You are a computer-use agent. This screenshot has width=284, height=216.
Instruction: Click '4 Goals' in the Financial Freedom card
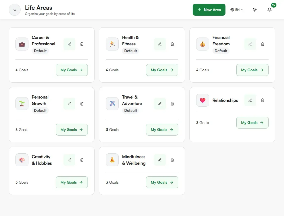pos(203,70)
